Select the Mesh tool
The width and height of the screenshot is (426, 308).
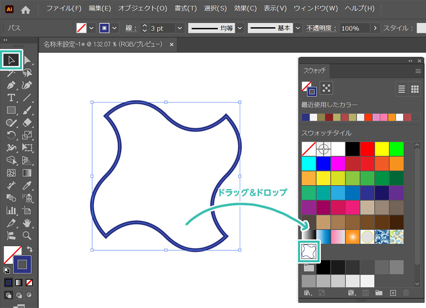pyautogui.click(x=11, y=173)
